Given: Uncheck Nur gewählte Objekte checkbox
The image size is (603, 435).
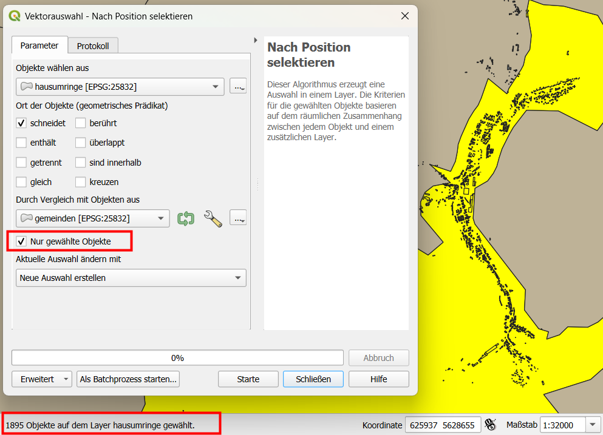Looking at the screenshot, I should [21, 241].
